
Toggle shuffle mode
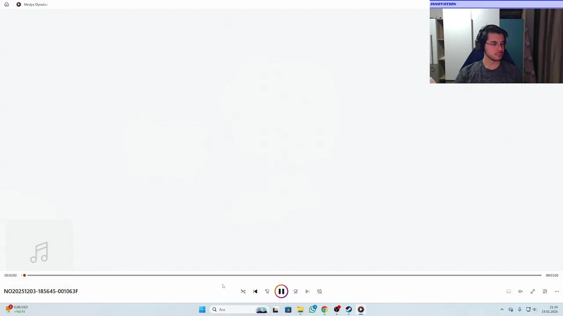click(243, 291)
